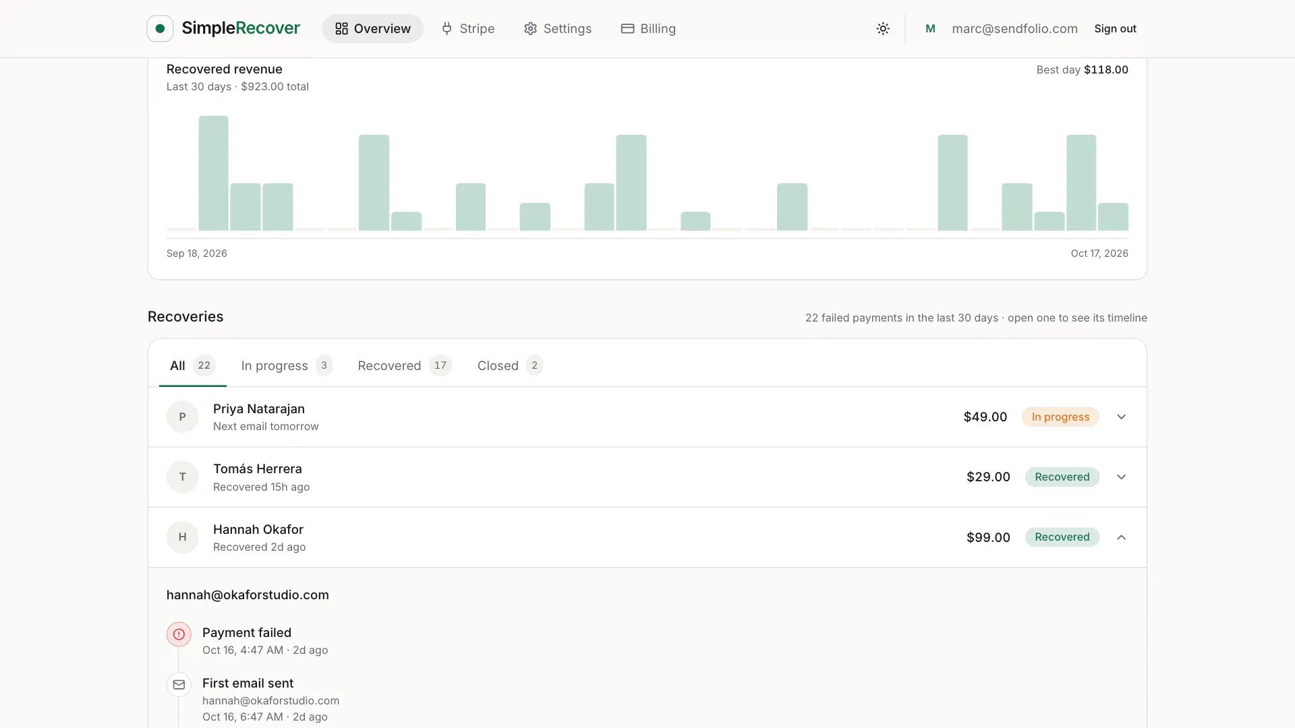Click the Sep 18, 2026 axis label

(196, 253)
